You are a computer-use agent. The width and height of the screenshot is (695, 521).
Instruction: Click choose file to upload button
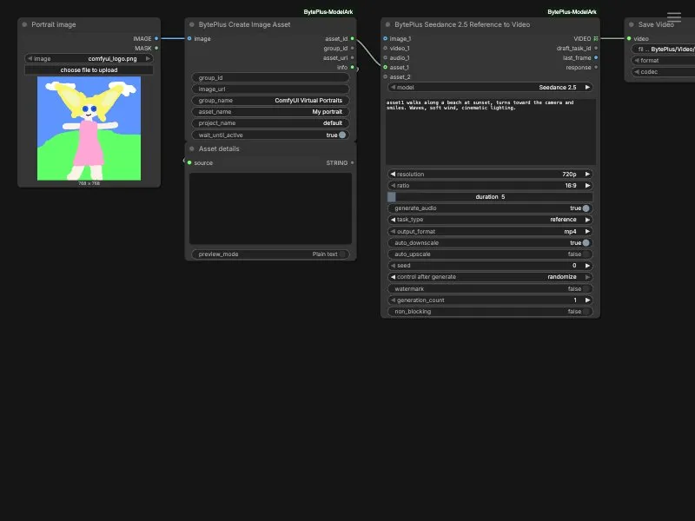click(x=89, y=70)
